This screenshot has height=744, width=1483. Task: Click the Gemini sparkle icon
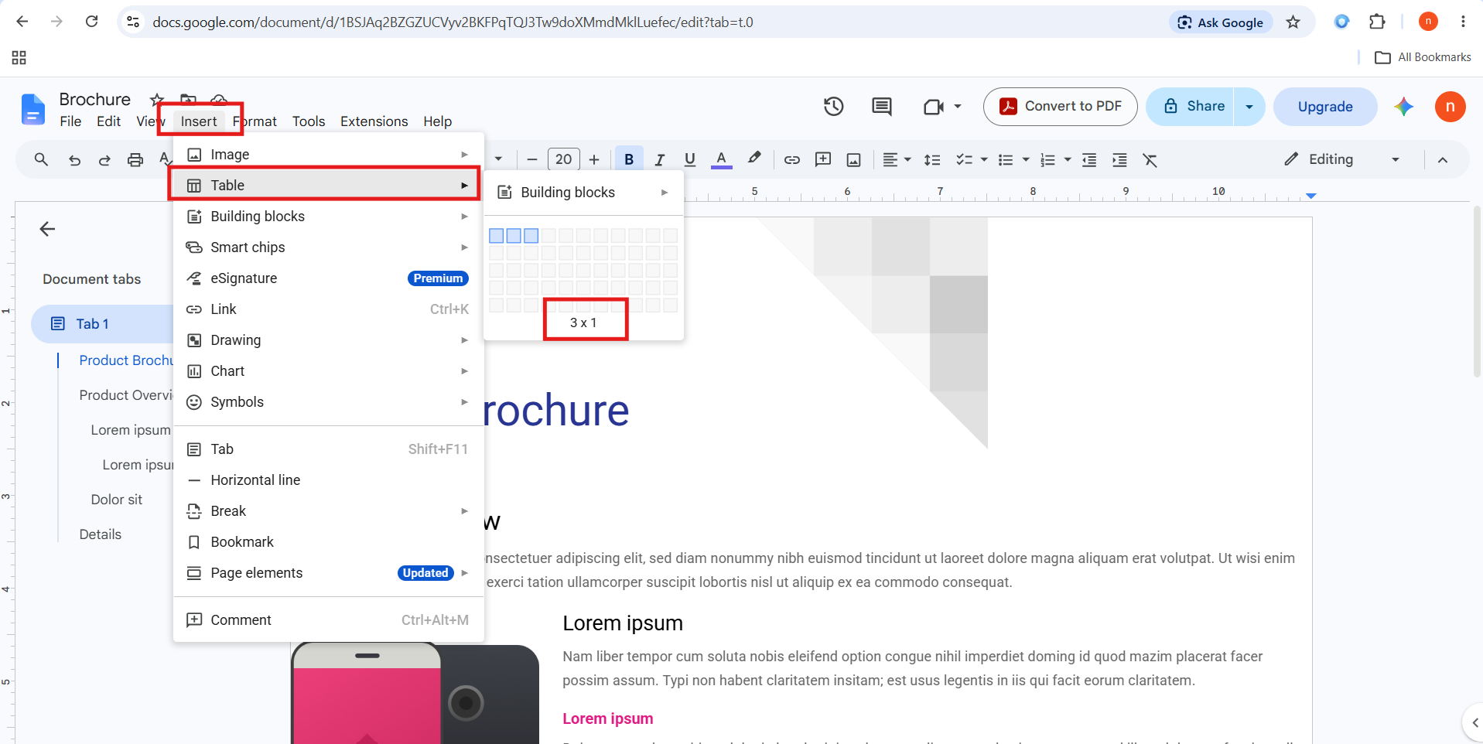[x=1404, y=107]
